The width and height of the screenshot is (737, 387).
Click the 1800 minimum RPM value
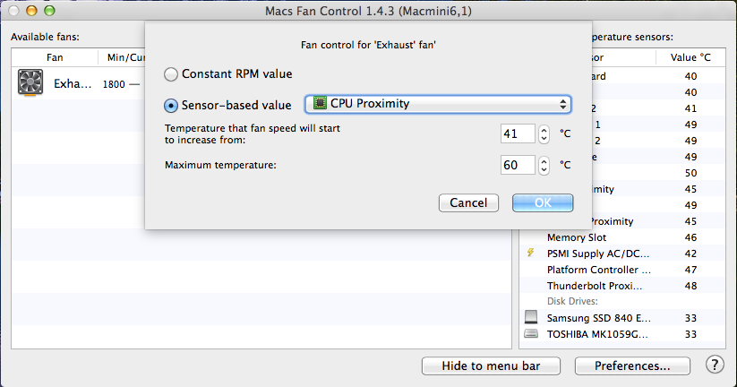(114, 84)
